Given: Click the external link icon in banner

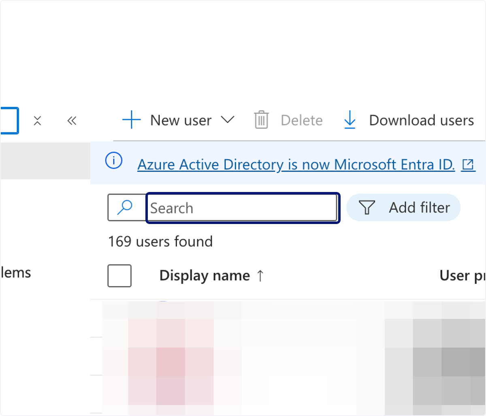Looking at the screenshot, I should point(468,164).
